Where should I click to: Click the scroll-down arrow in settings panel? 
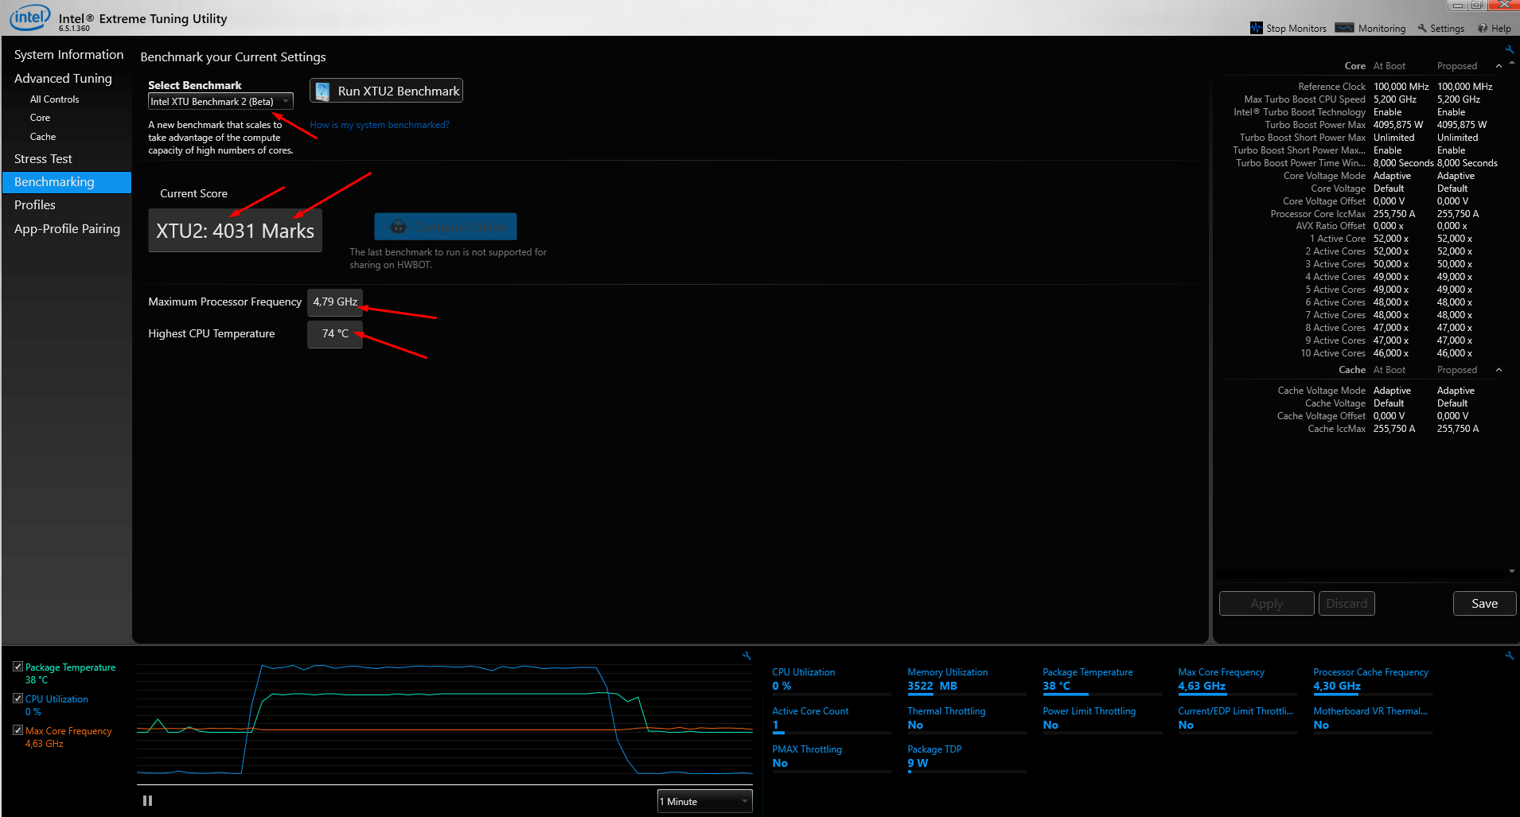1511,571
